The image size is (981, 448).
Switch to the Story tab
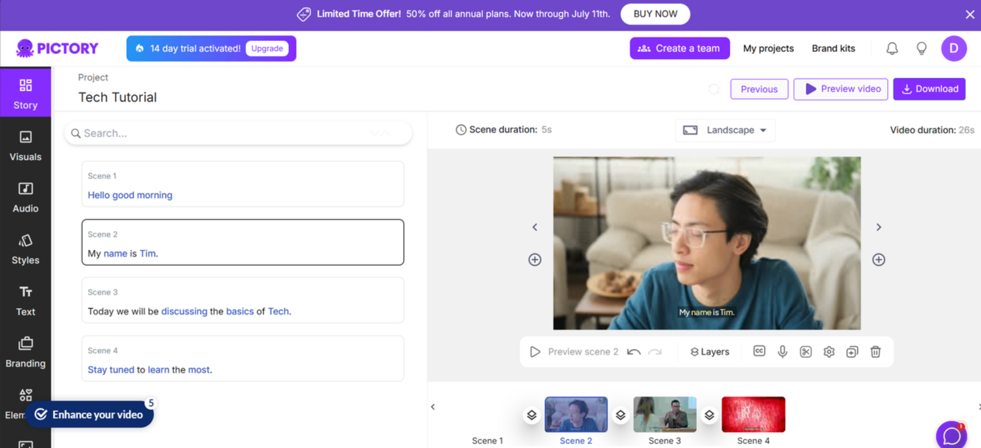[x=25, y=93]
